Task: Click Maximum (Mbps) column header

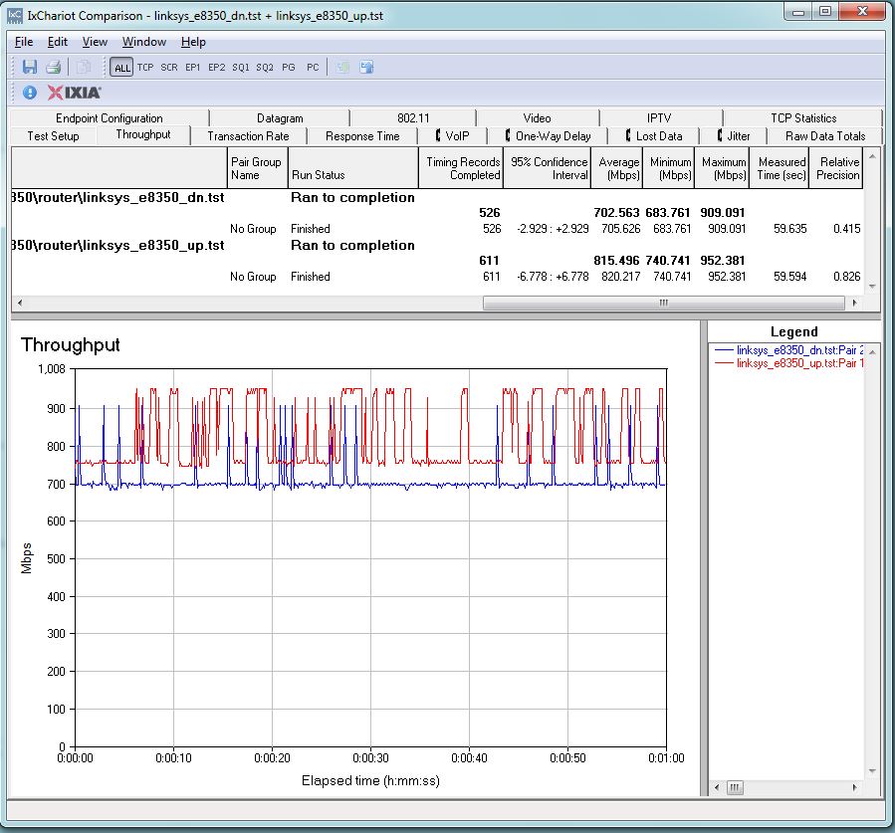Action: 722,168
